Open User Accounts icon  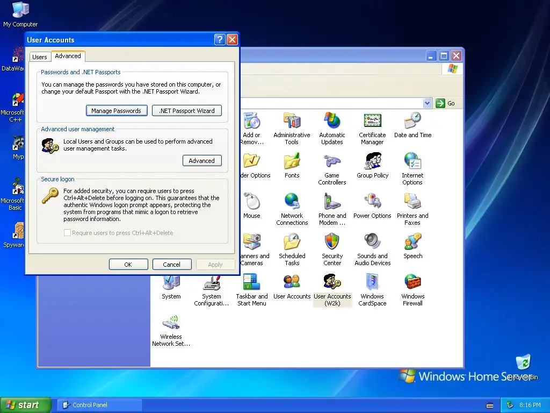pyautogui.click(x=292, y=287)
